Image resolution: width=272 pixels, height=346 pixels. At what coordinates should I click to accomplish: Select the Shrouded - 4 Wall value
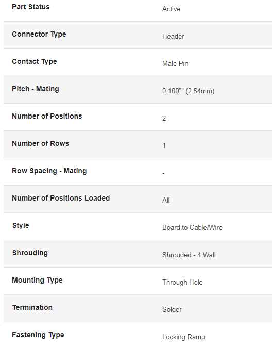tap(189, 255)
